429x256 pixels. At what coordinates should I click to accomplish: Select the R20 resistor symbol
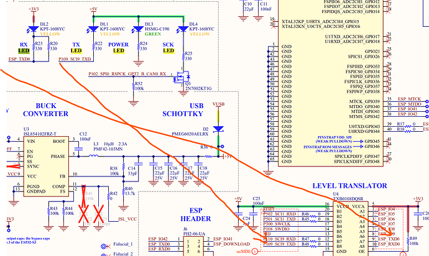click(48, 47)
